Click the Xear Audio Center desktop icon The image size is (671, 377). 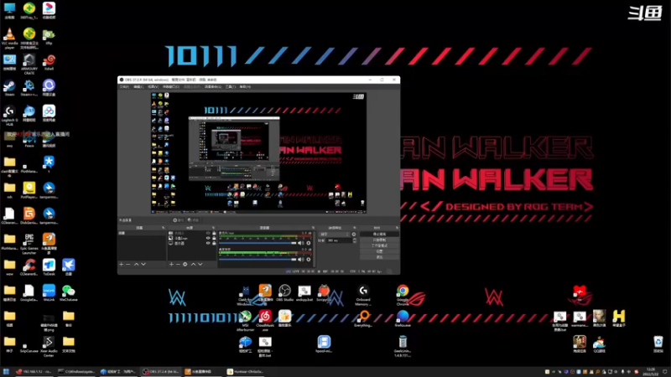(x=49, y=346)
